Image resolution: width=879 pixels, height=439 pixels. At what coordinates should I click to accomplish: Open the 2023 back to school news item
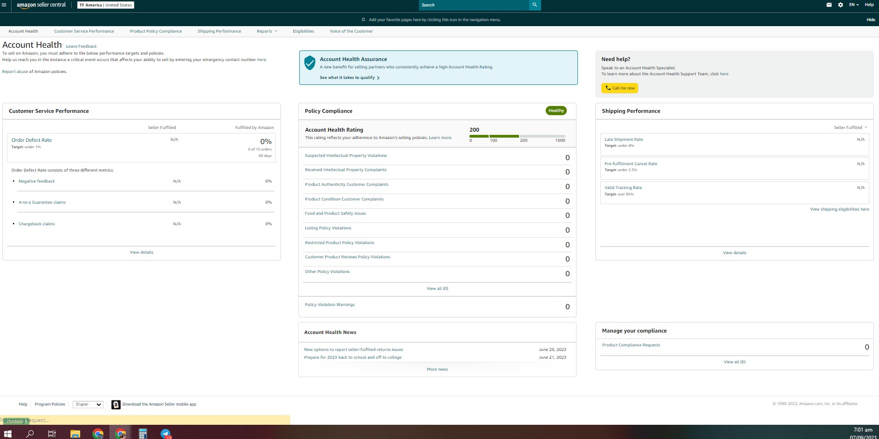pos(353,357)
